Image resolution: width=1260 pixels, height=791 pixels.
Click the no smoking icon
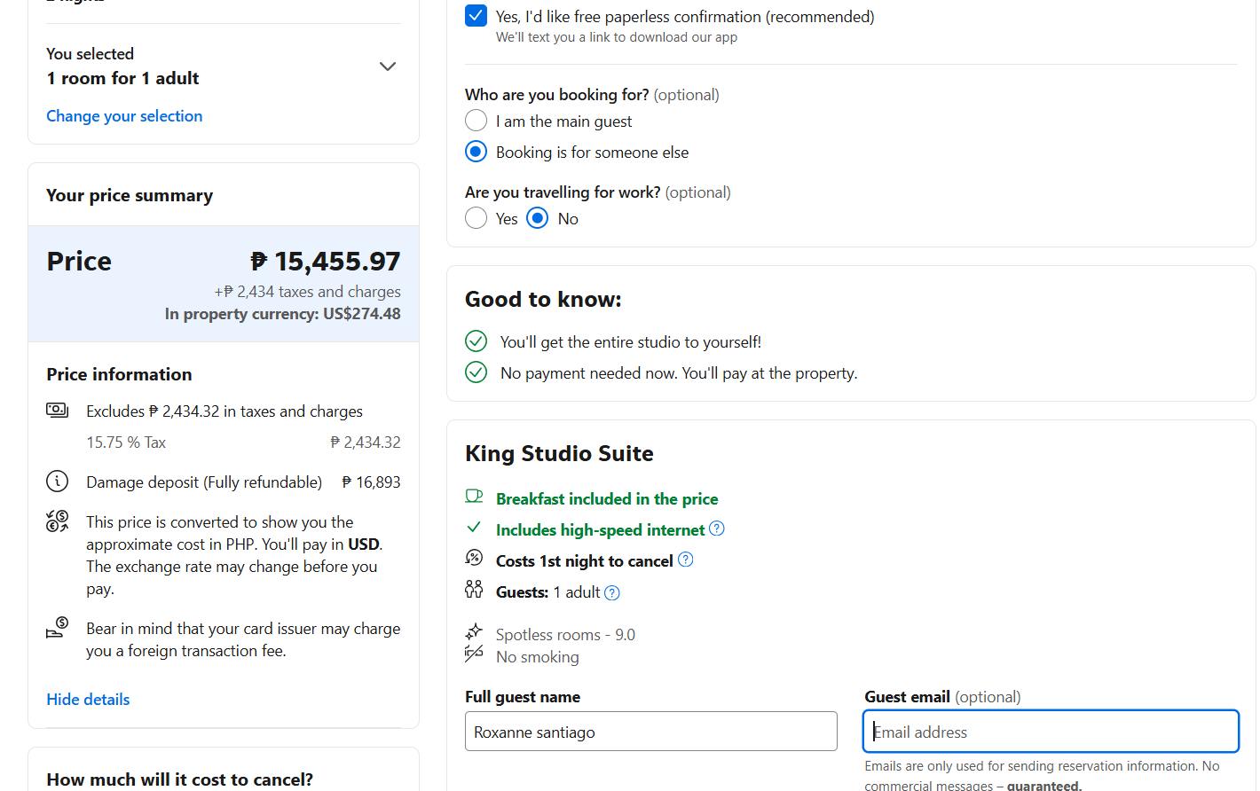(x=474, y=655)
